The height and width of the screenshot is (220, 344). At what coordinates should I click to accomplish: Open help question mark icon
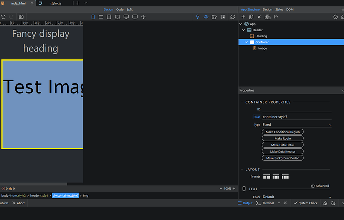click(335, 17)
